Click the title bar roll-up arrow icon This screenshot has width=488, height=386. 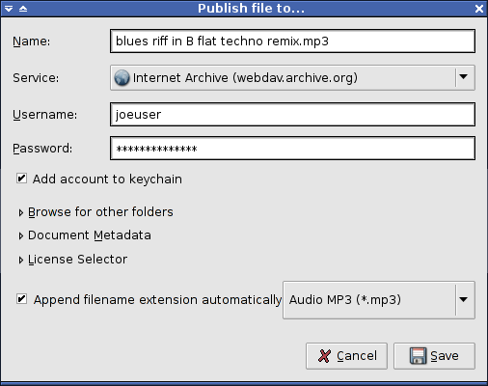(23, 9)
